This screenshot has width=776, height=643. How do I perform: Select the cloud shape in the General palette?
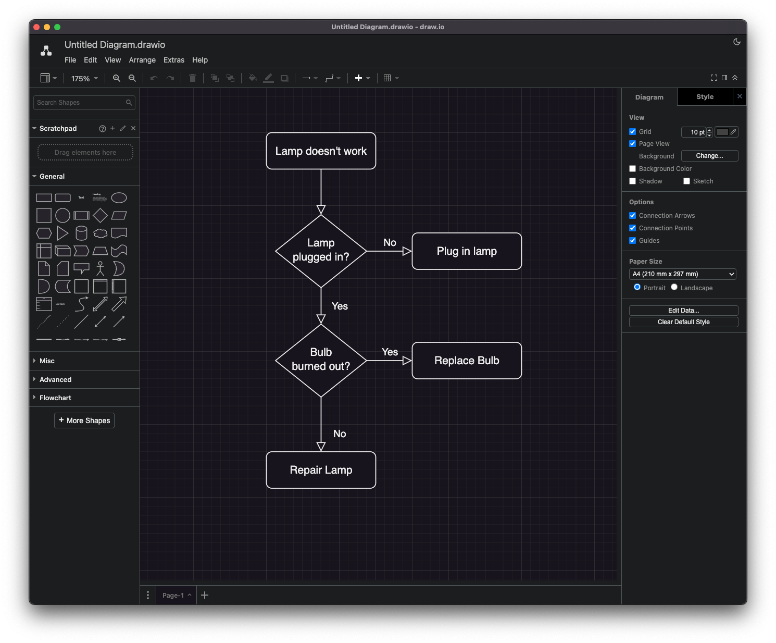pos(100,233)
